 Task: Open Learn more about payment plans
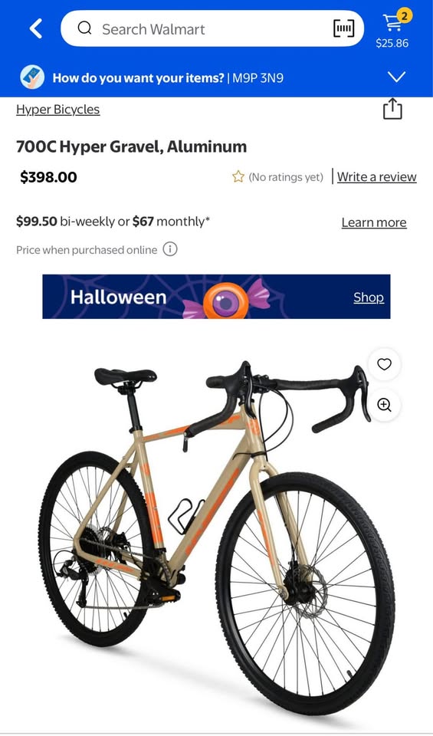[x=374, y=222]
